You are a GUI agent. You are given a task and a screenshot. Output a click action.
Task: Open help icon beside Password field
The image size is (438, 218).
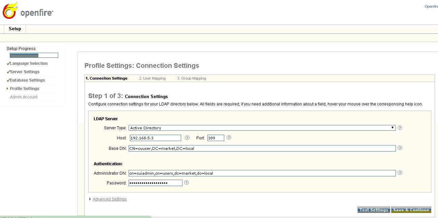(x=187, y=183)
